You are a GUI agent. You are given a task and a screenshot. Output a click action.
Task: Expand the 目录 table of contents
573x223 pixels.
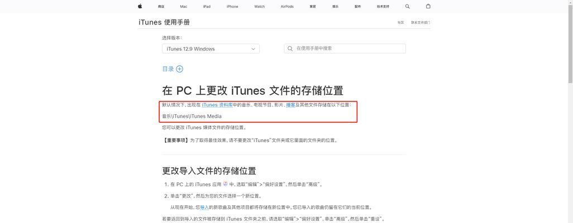coord(173,69)
